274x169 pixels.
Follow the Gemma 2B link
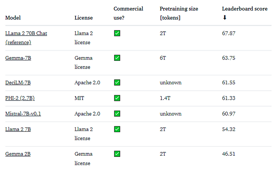[18, 154]
